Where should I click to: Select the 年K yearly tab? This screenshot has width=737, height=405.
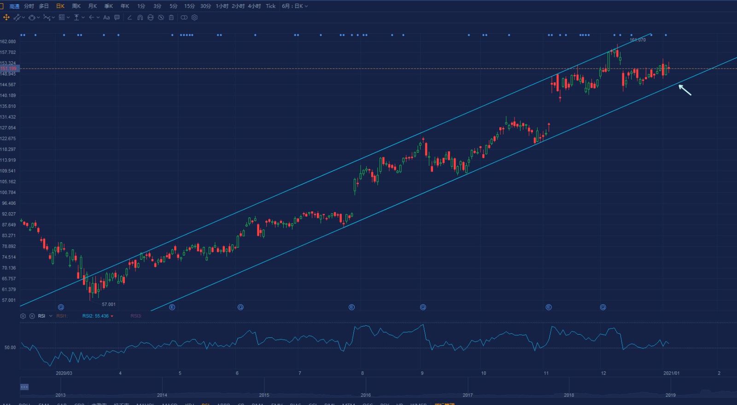tap(124, 6)
